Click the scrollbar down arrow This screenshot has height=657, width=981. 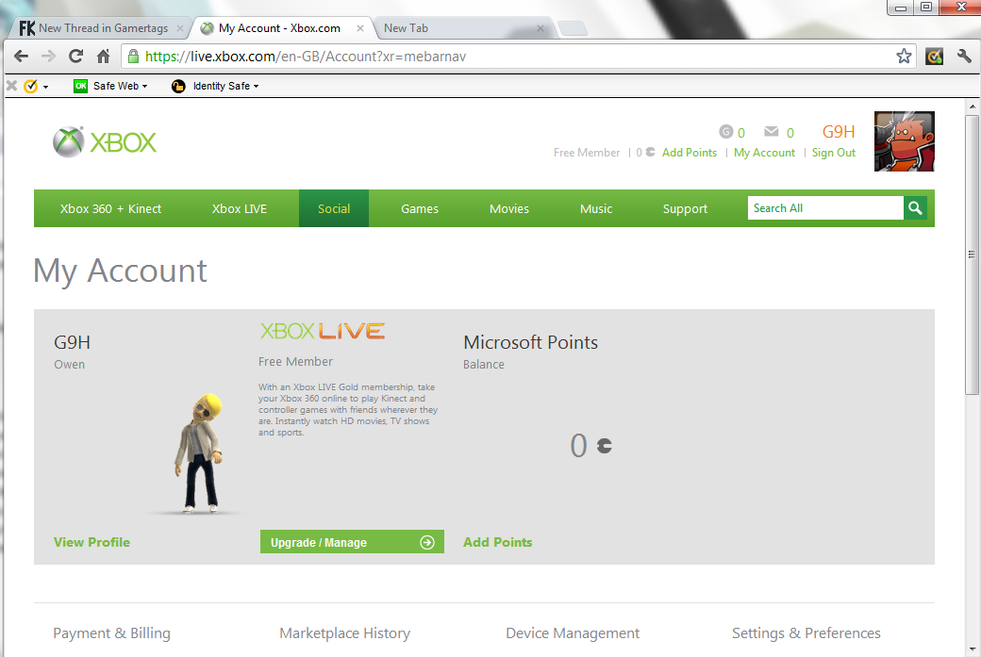point(972,649)
